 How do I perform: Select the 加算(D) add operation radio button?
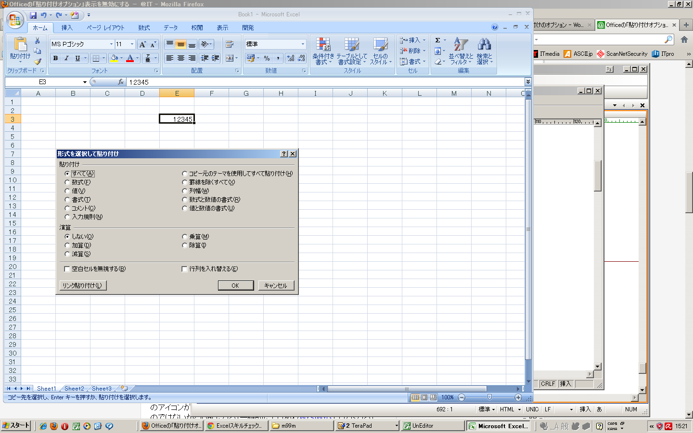(x=67, y=245)
